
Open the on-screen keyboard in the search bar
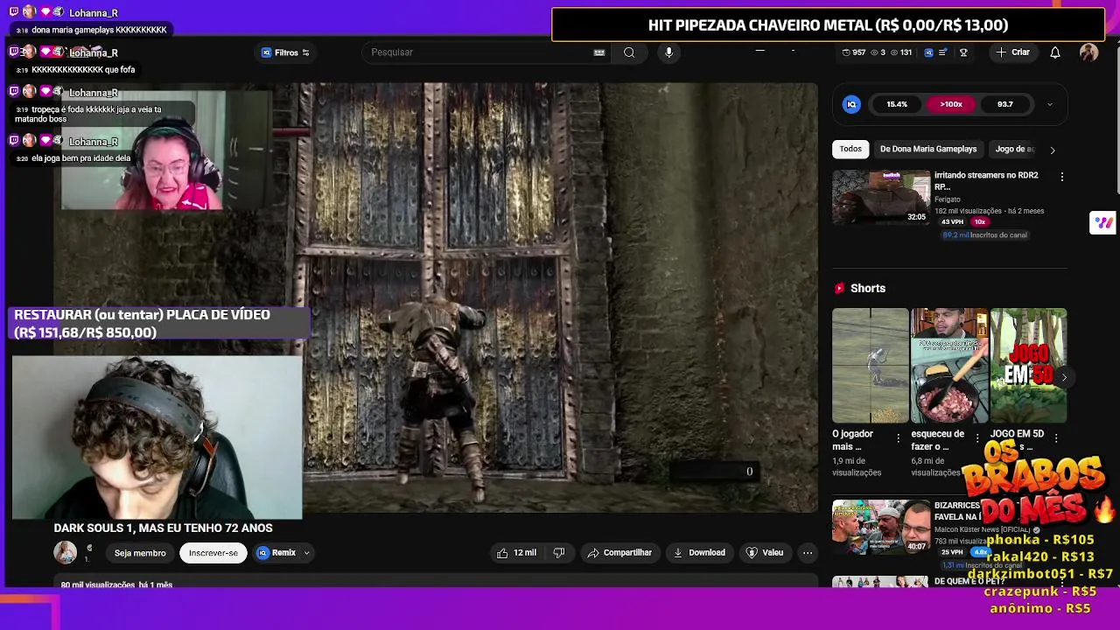[x=599, y=52]
